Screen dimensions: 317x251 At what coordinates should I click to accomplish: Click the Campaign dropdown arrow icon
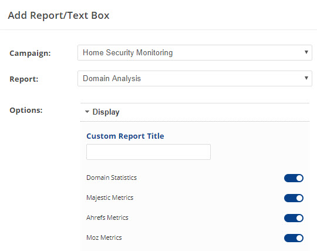tap(306, 52)
